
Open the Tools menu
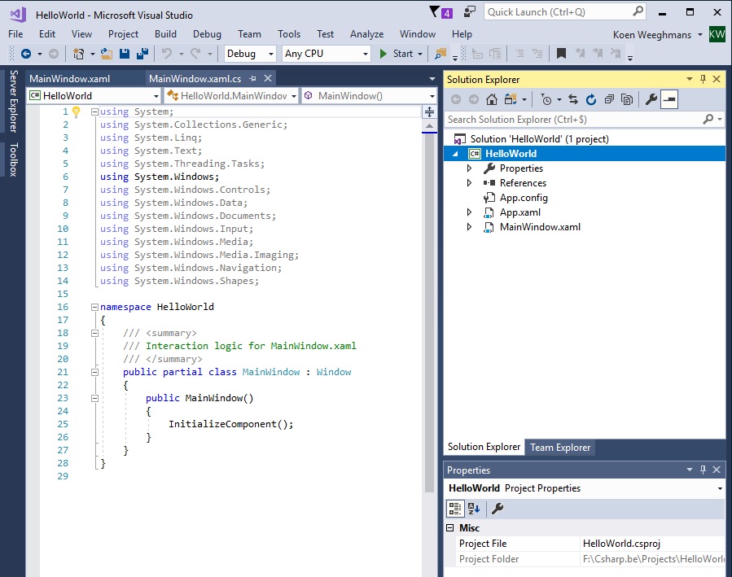(289, 34)
